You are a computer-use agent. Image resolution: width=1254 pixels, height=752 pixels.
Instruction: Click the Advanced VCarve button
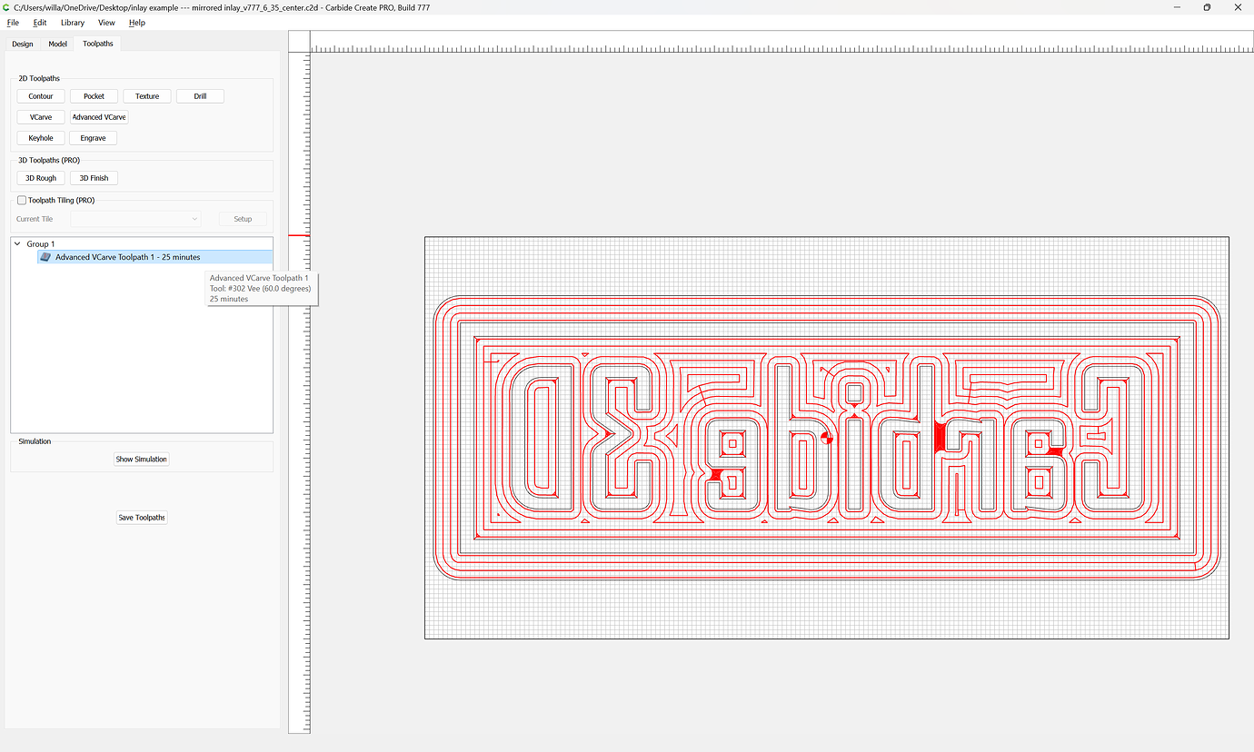(99, 117)
